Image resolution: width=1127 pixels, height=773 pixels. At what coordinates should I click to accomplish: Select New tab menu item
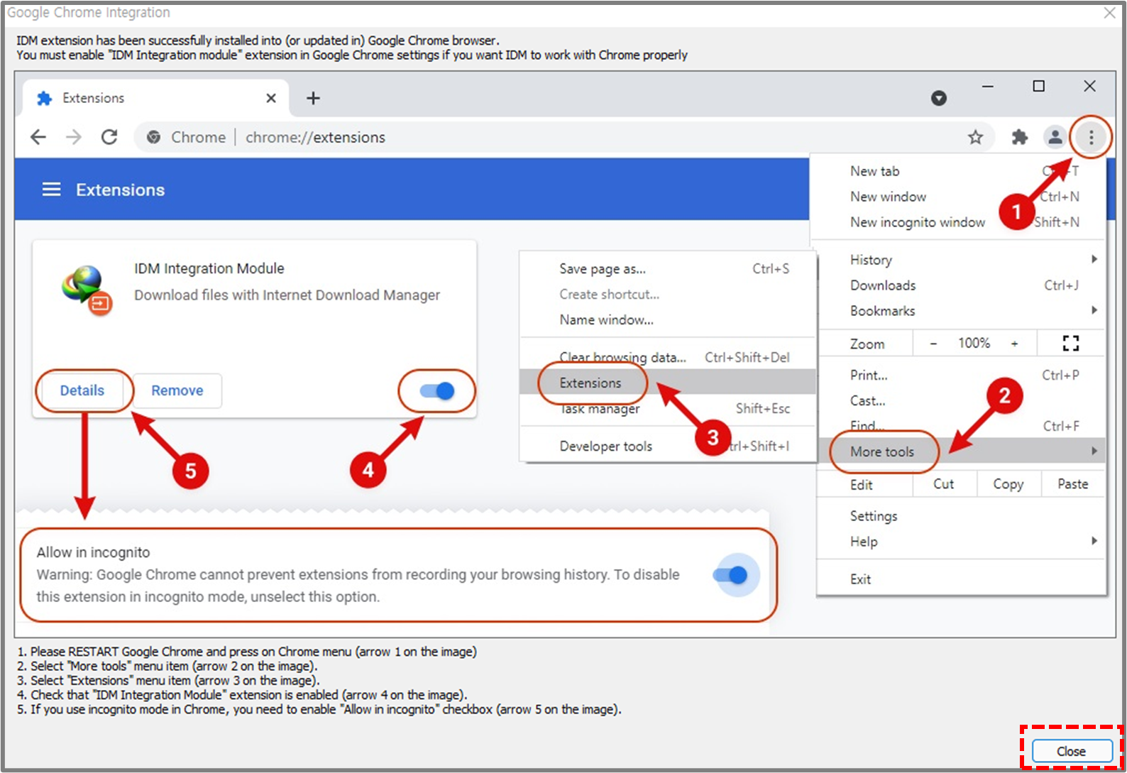click(x=958, y=171)
